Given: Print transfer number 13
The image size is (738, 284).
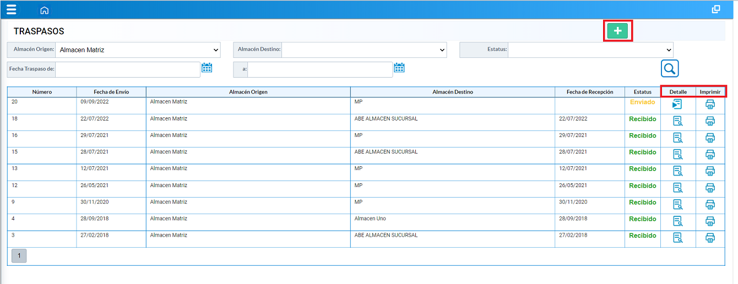Looking at the screenshot, I should pyautogui.click(x=710, y=171).
